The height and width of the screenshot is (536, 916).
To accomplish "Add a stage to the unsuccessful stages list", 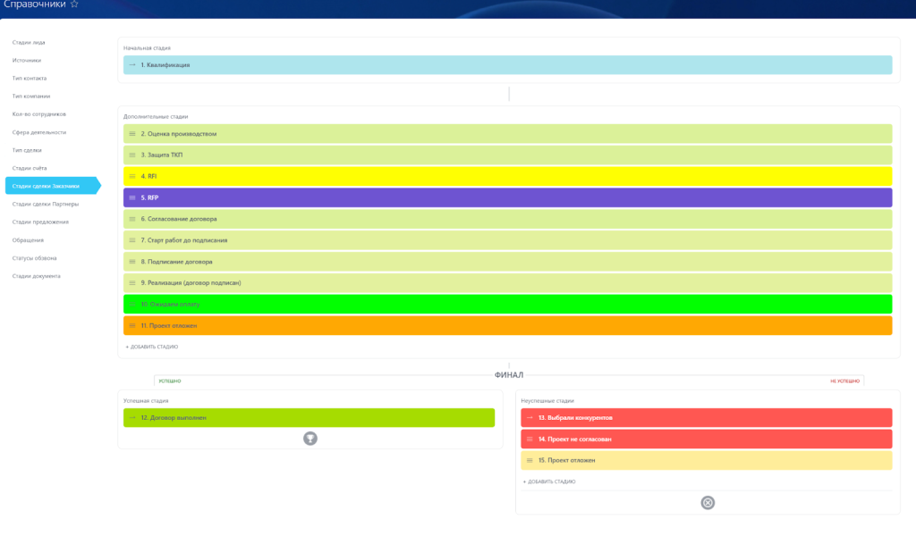I will click(549, 482).
